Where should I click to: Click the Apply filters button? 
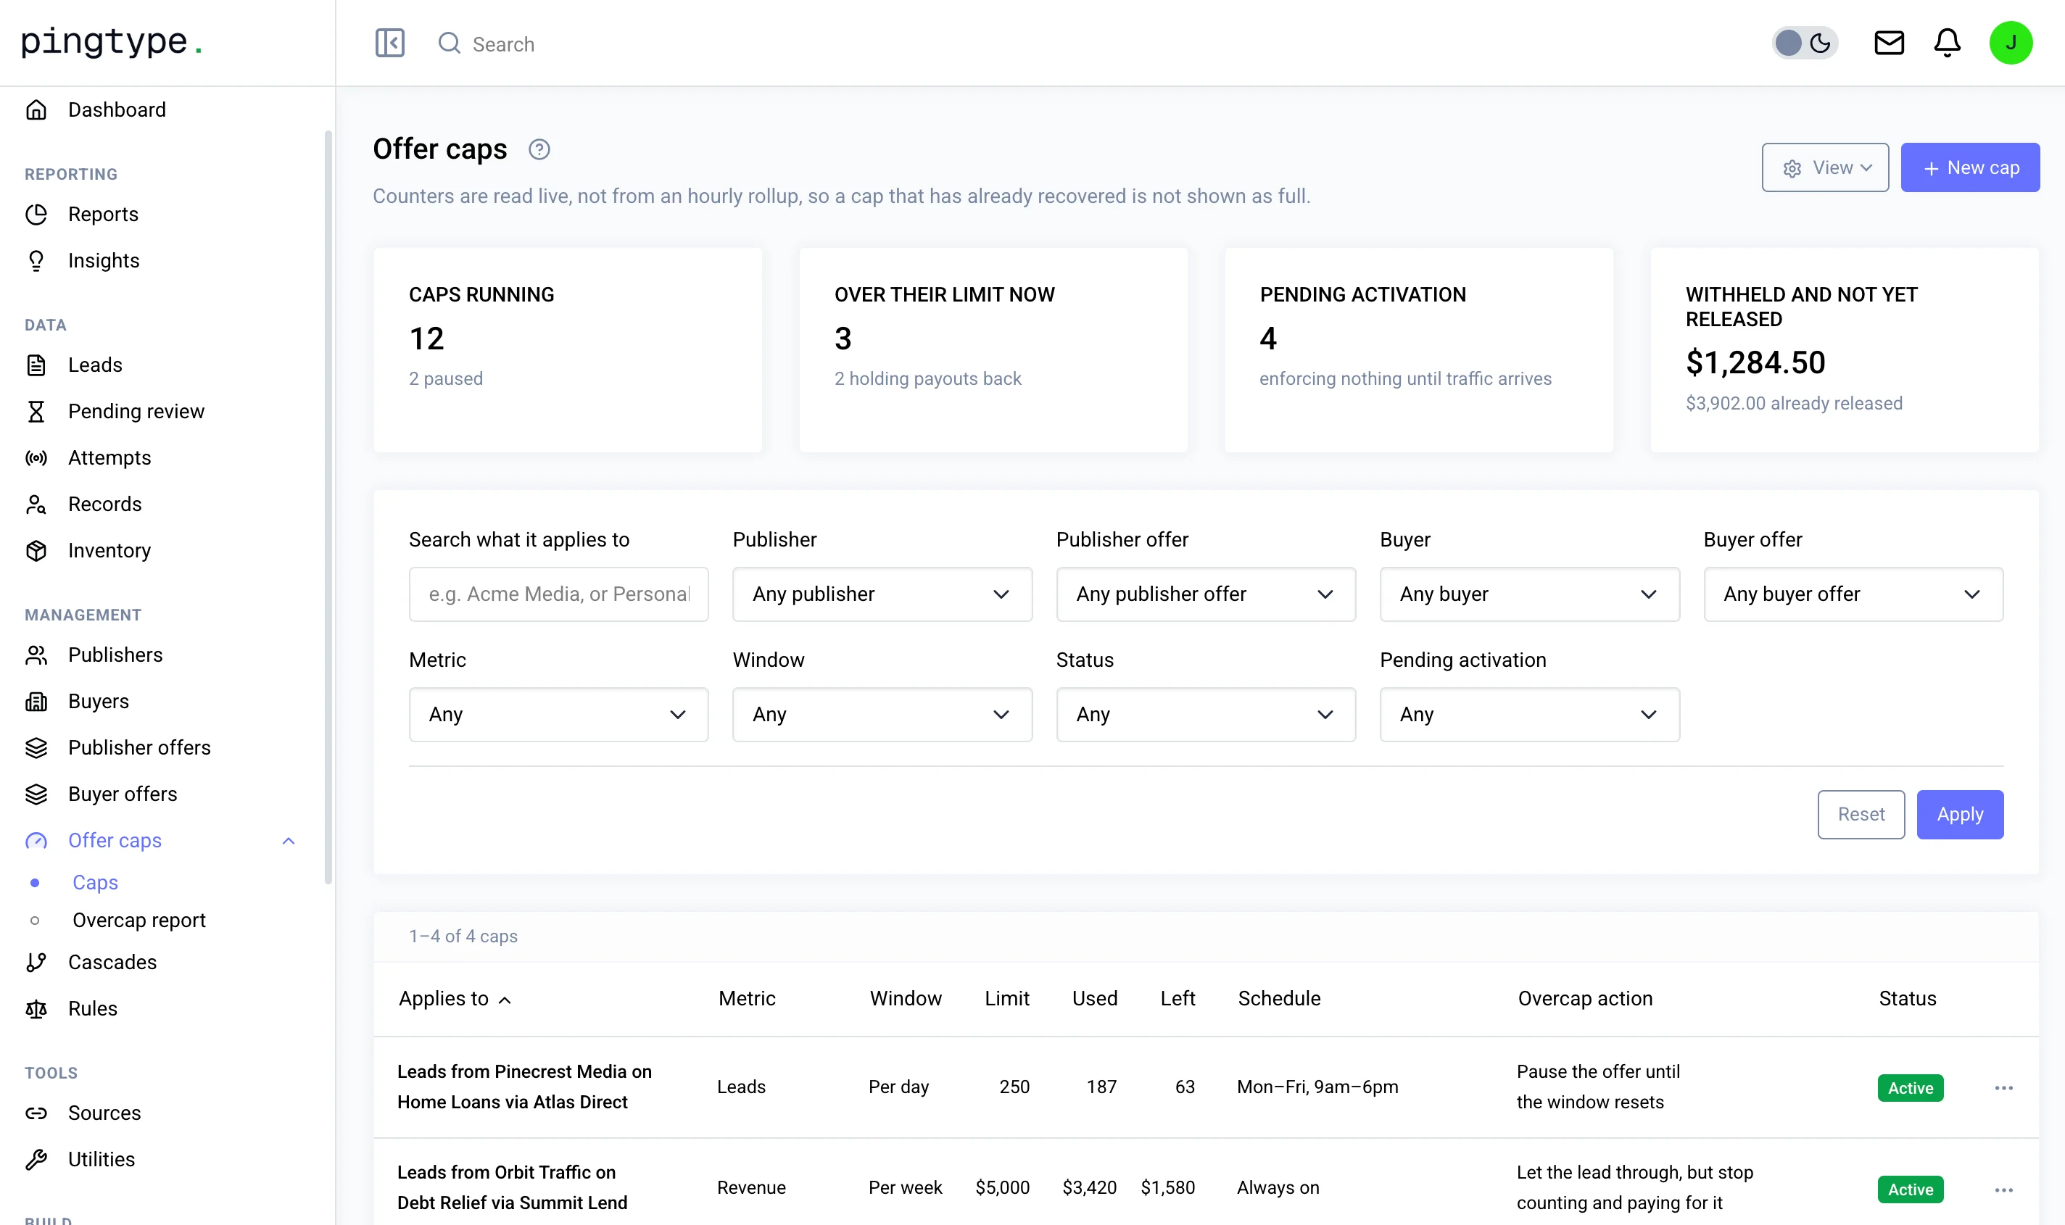[x=1959, y=815]
